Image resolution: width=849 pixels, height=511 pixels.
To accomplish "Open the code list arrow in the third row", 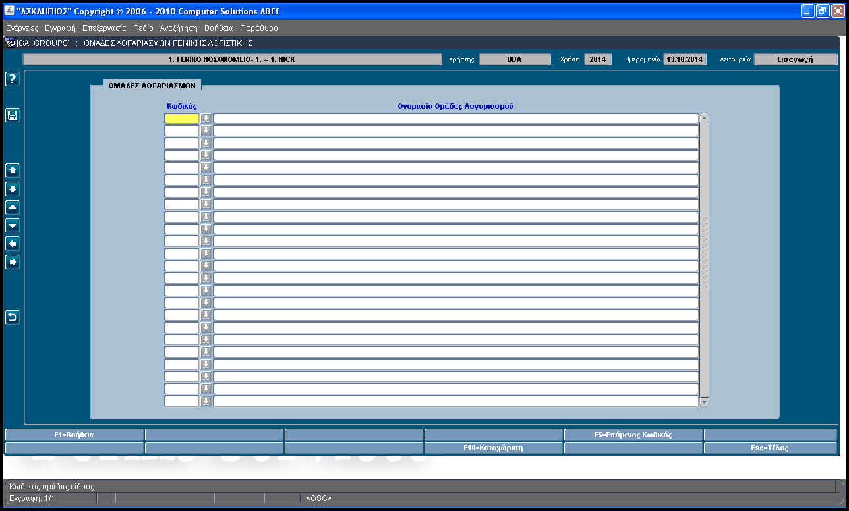I will (206, 143).
